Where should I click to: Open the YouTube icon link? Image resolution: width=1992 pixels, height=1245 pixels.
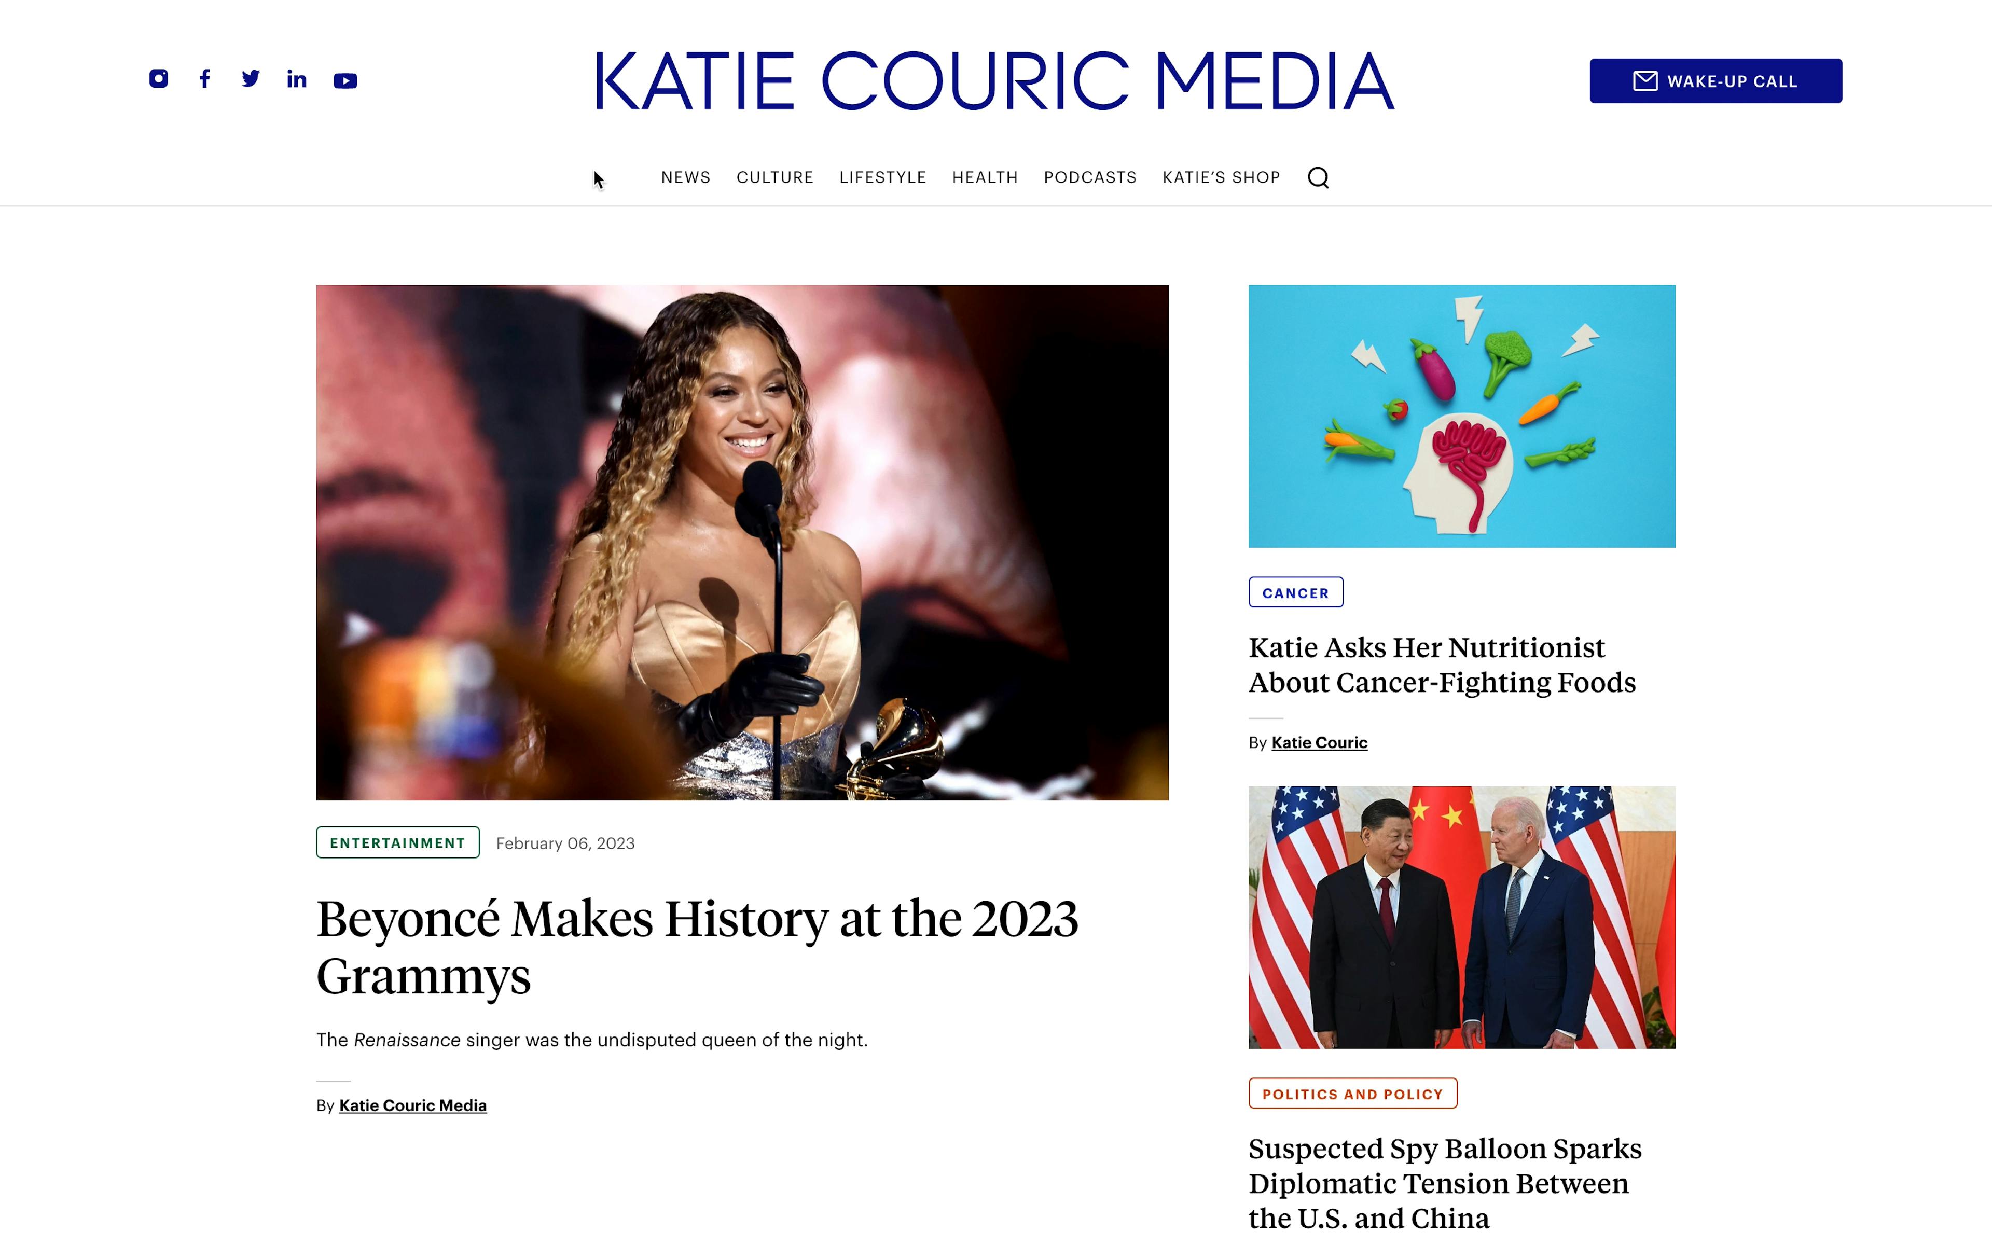click(x=345, y=81)
